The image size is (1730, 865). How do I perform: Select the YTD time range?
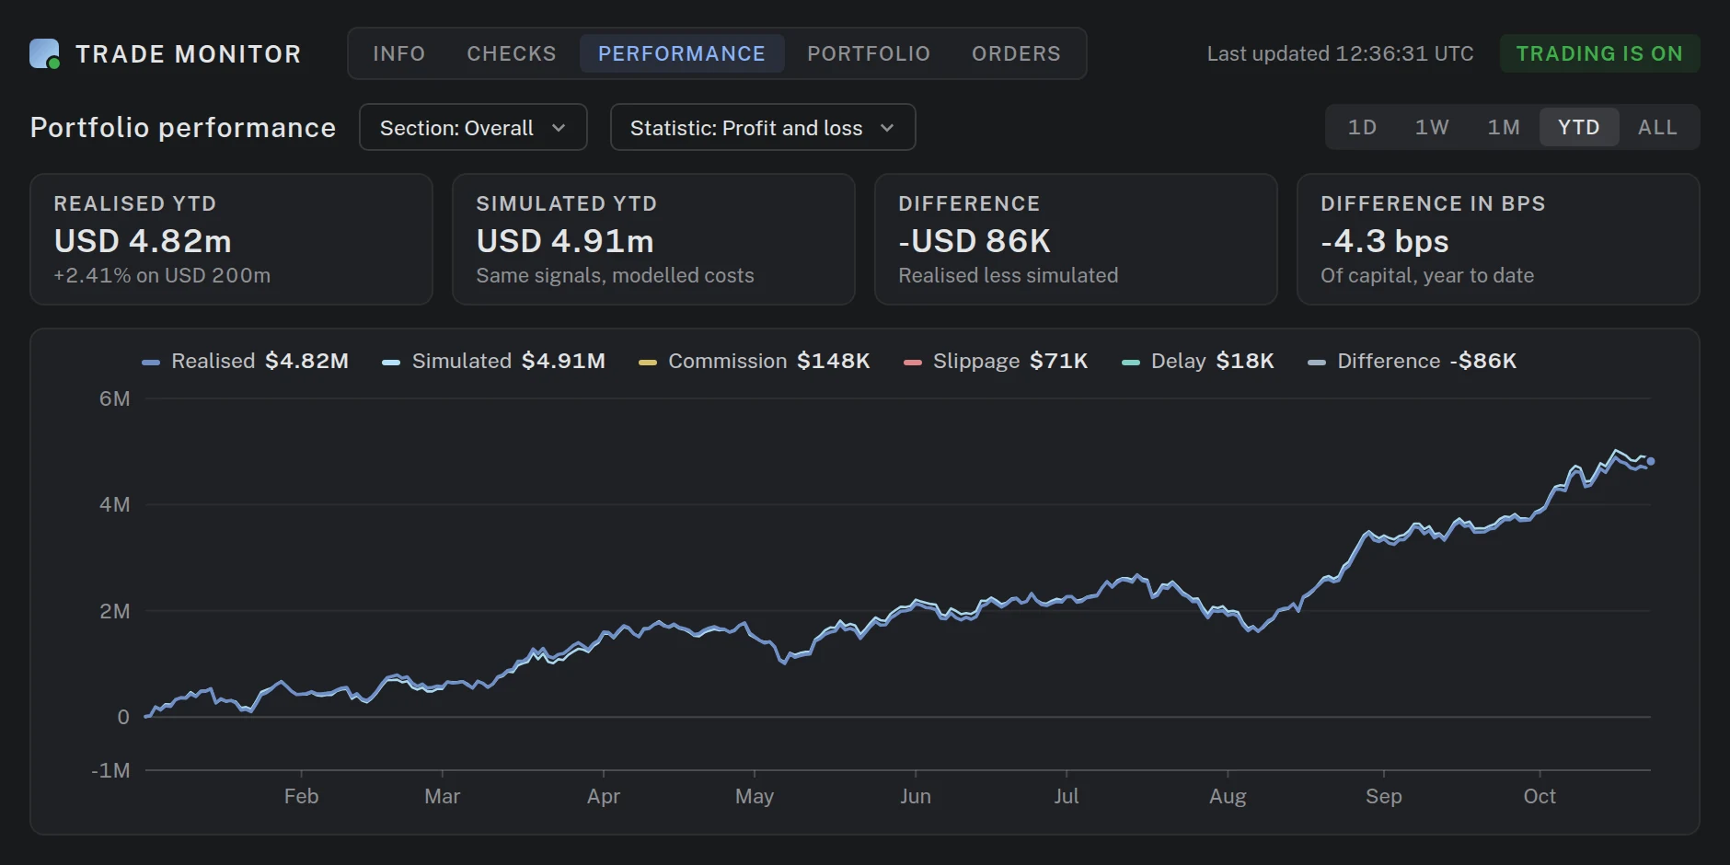tap(1579, 127)
